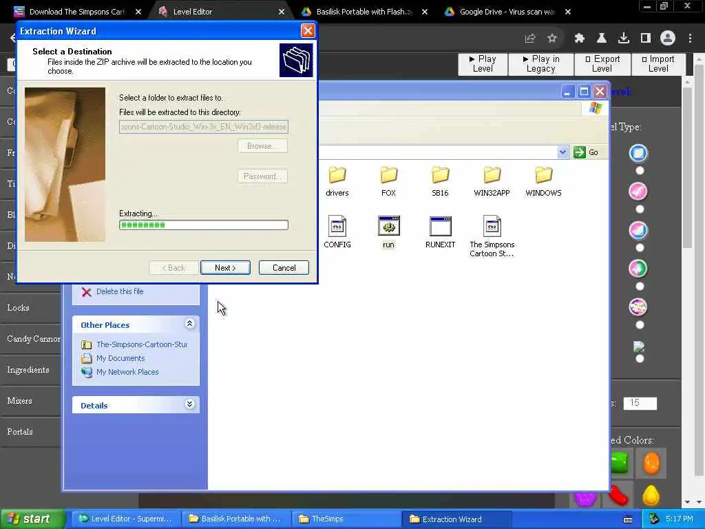Switch to TheSimps taskbar window
Image resolution: width=705 pixels, height=529 pixels.
click(347, 519)
